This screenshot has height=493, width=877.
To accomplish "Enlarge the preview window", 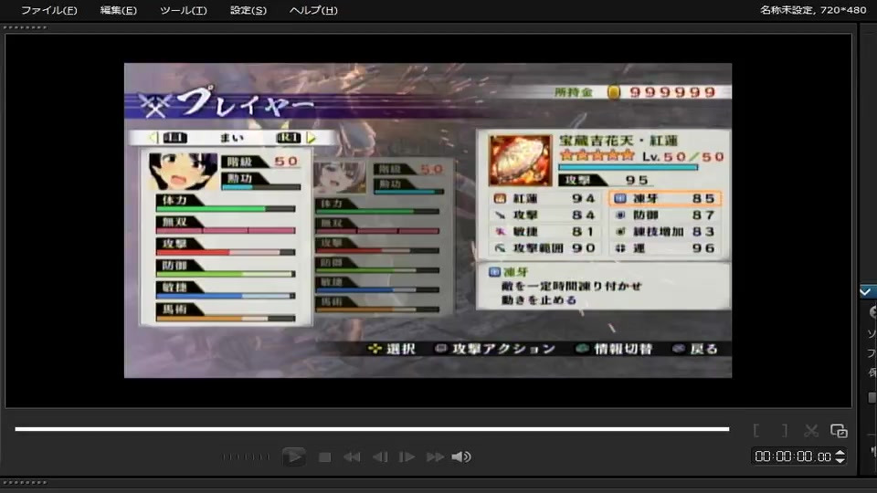I will tap(839, 430).
